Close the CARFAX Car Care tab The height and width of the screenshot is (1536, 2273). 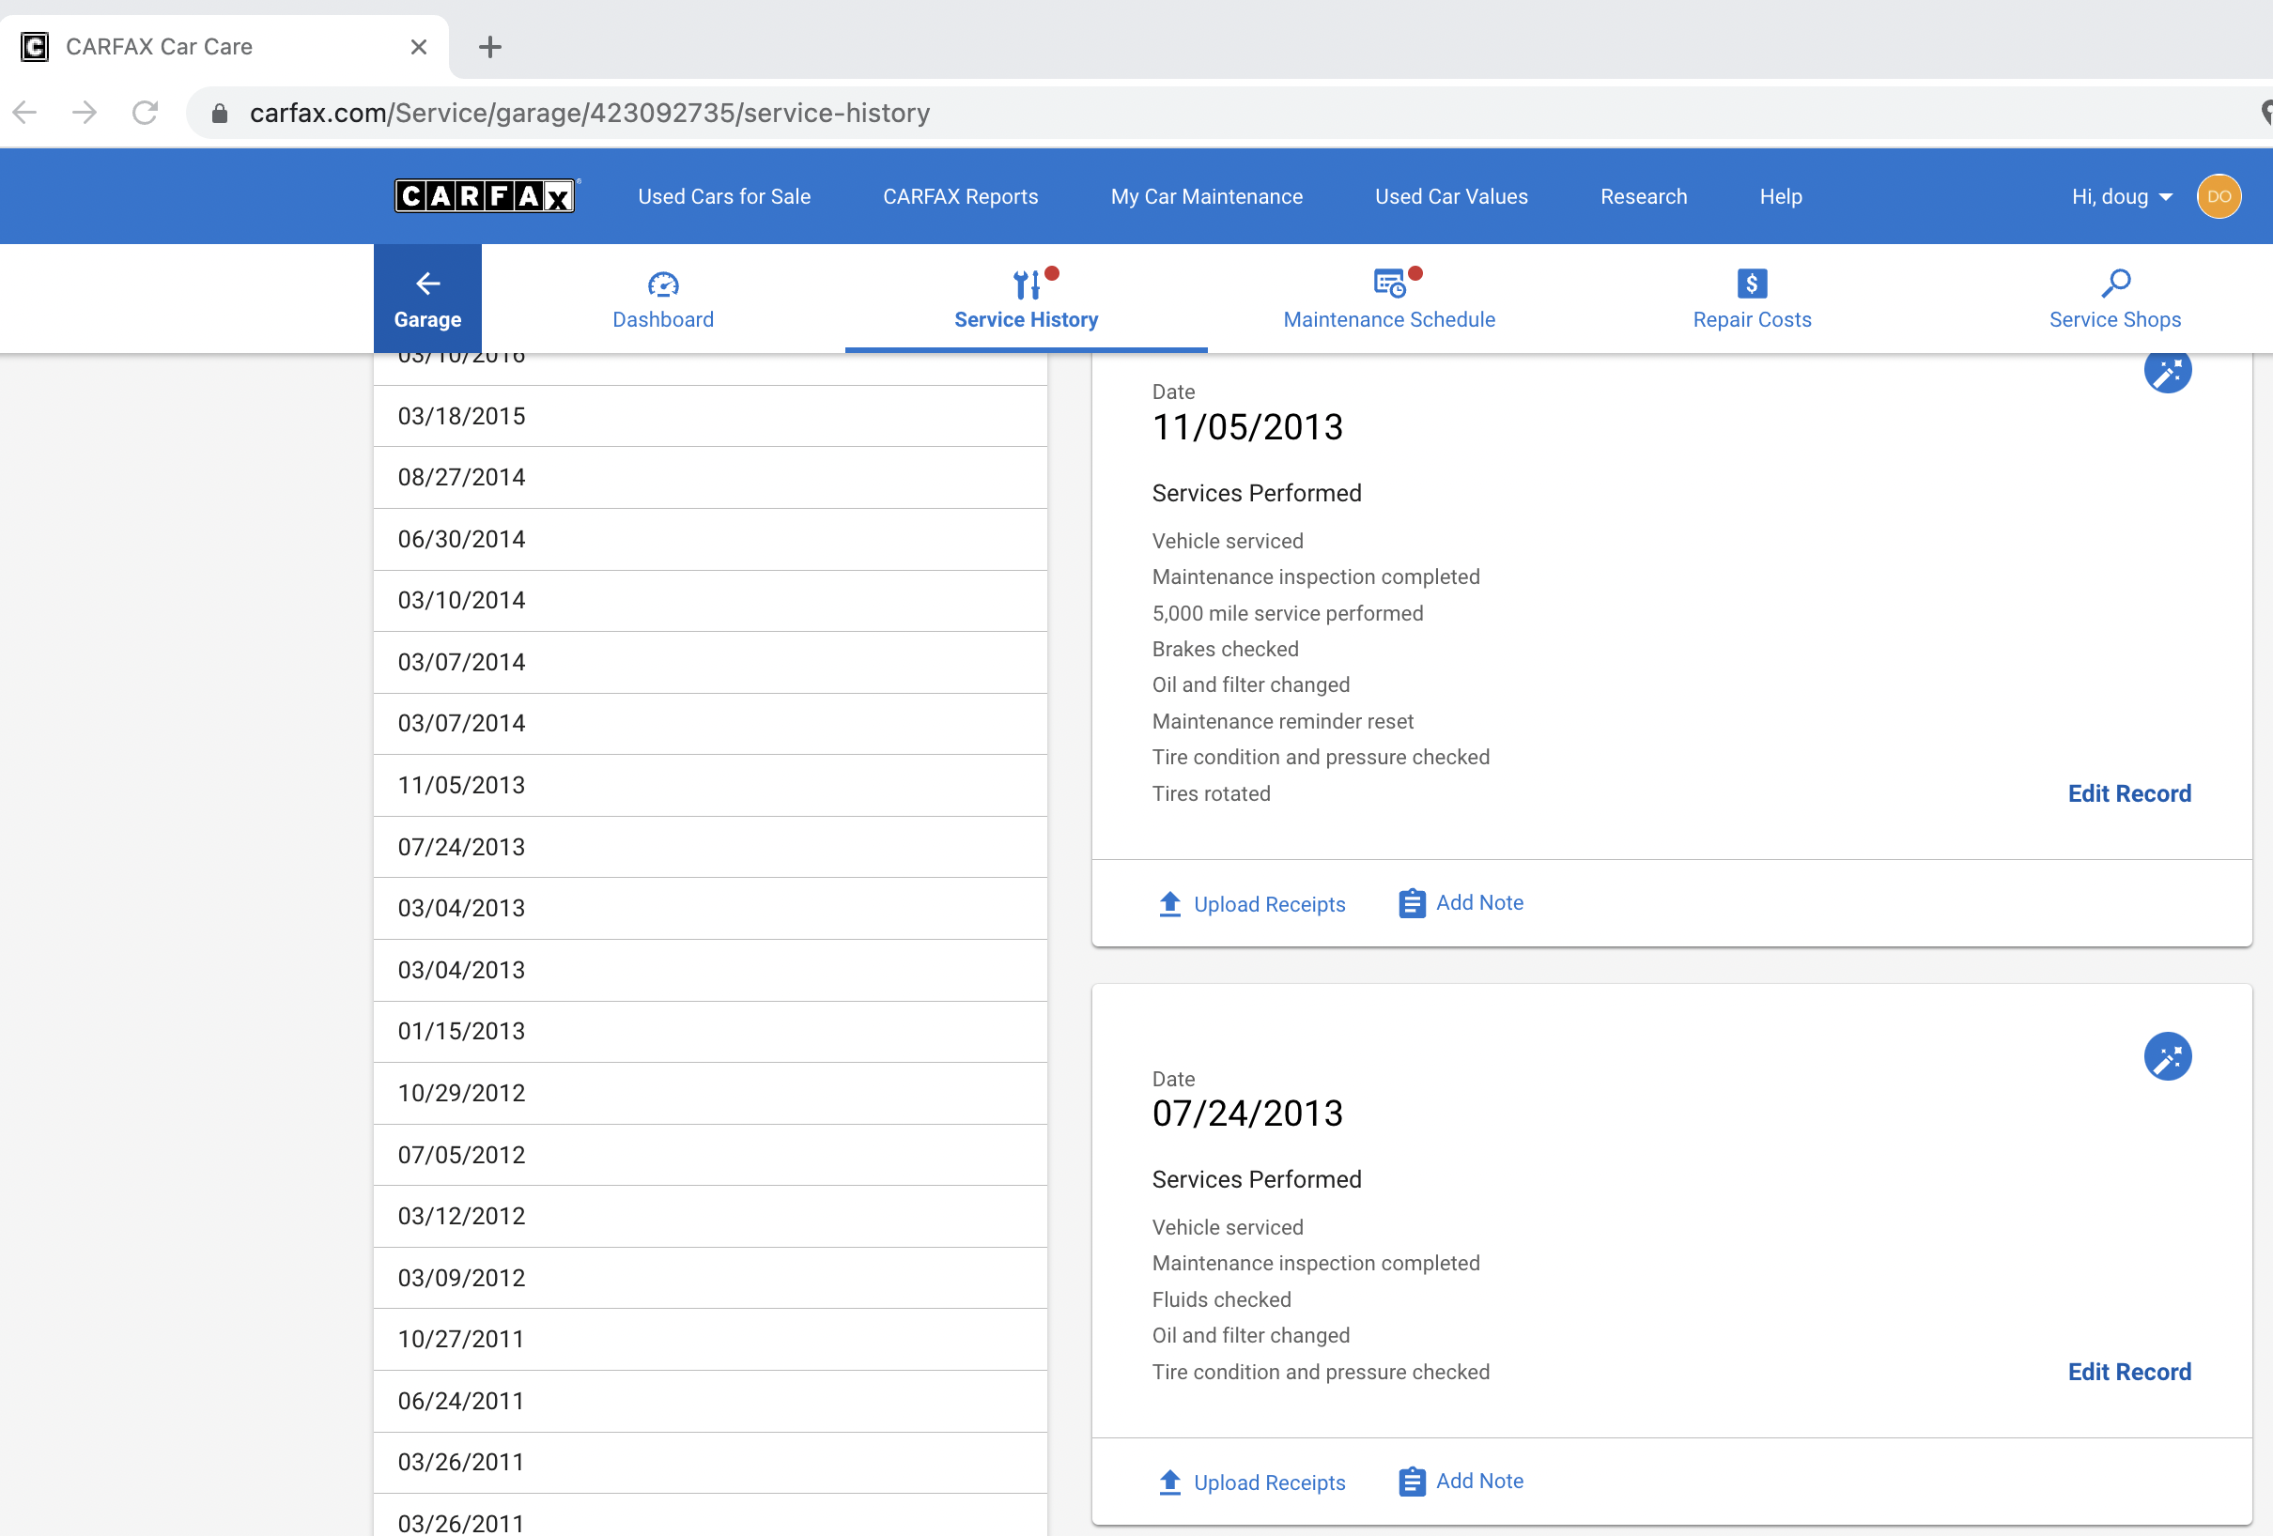point(419,47)
